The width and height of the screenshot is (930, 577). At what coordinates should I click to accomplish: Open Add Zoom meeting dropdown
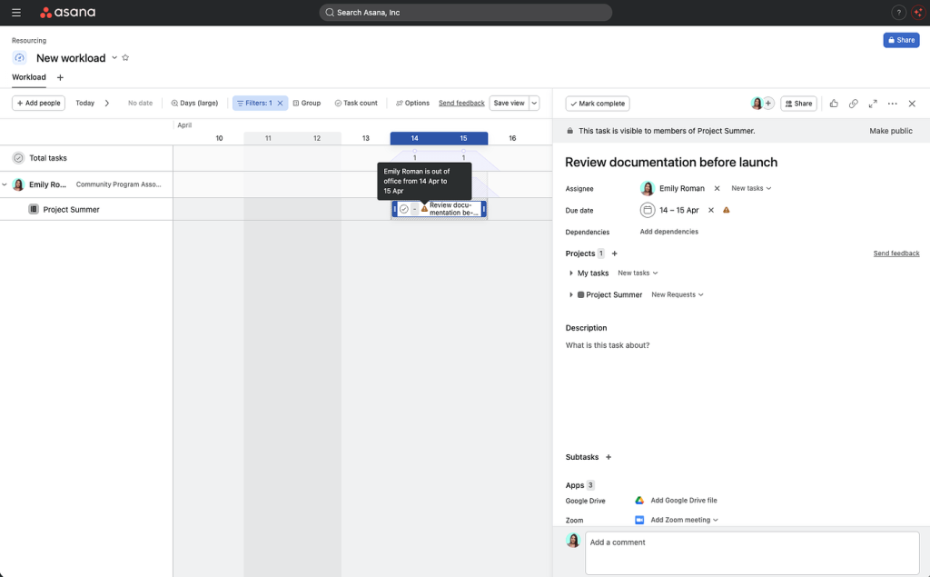pos(685,520)
